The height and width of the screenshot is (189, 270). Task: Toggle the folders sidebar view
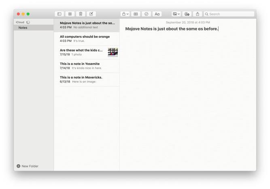tap(59, 14)
